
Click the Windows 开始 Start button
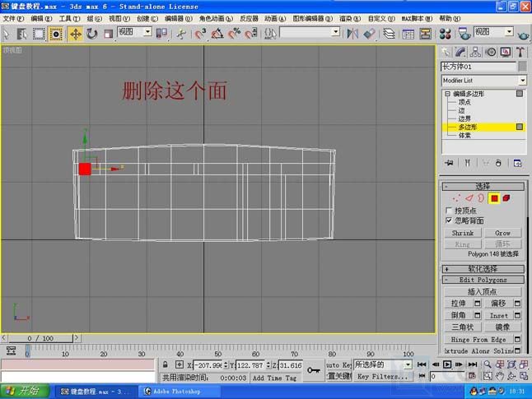click(25, 392)
